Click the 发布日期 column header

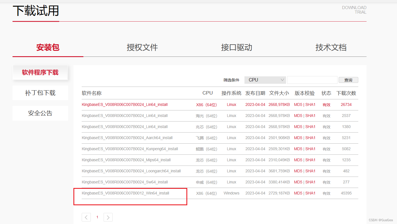255,93
